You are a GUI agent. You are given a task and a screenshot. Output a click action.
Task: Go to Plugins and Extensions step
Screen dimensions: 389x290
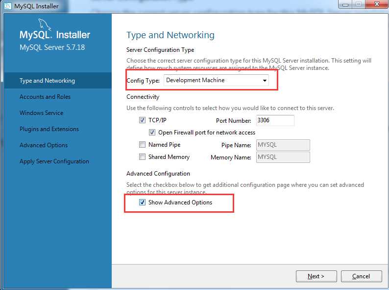tap(49, 129)
